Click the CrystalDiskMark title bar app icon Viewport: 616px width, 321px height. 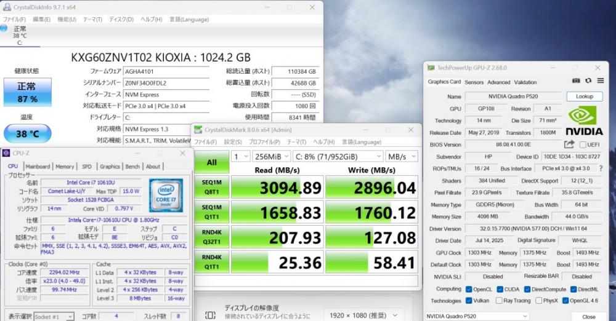[198, 130]
